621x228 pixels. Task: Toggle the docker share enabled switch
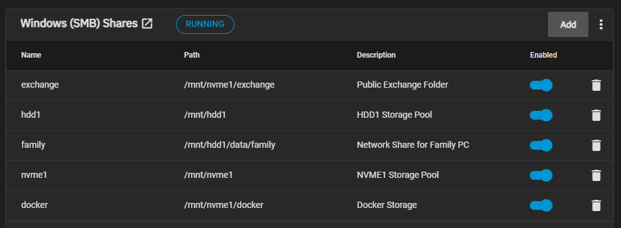click(541, 205)
